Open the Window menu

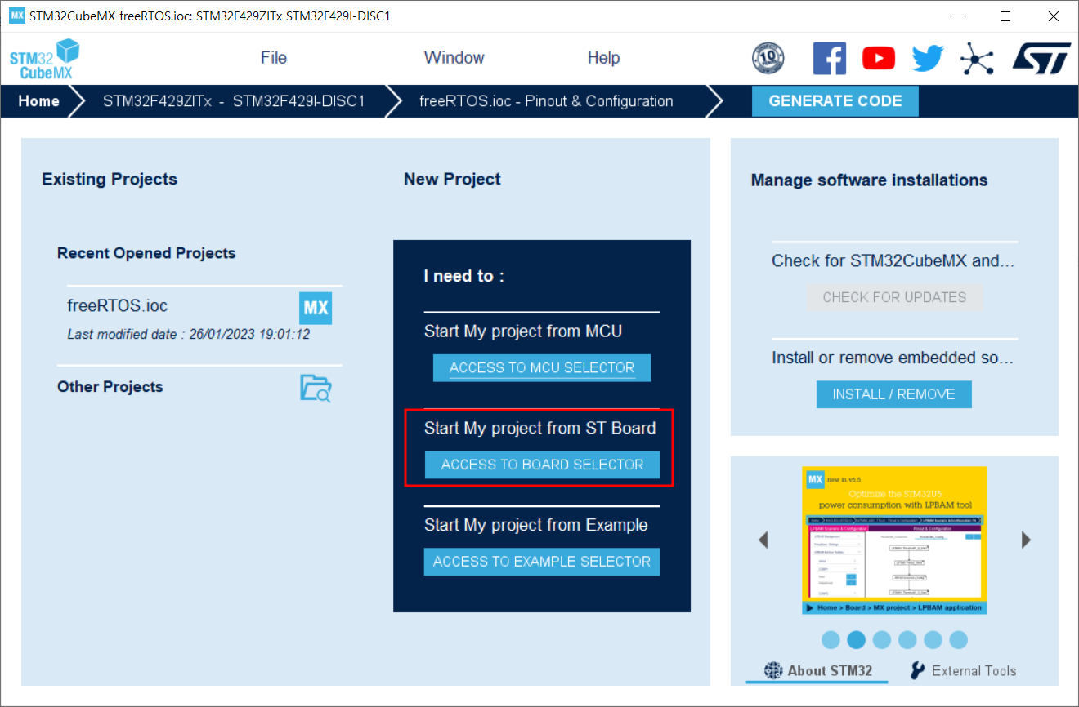click(454, 58)
